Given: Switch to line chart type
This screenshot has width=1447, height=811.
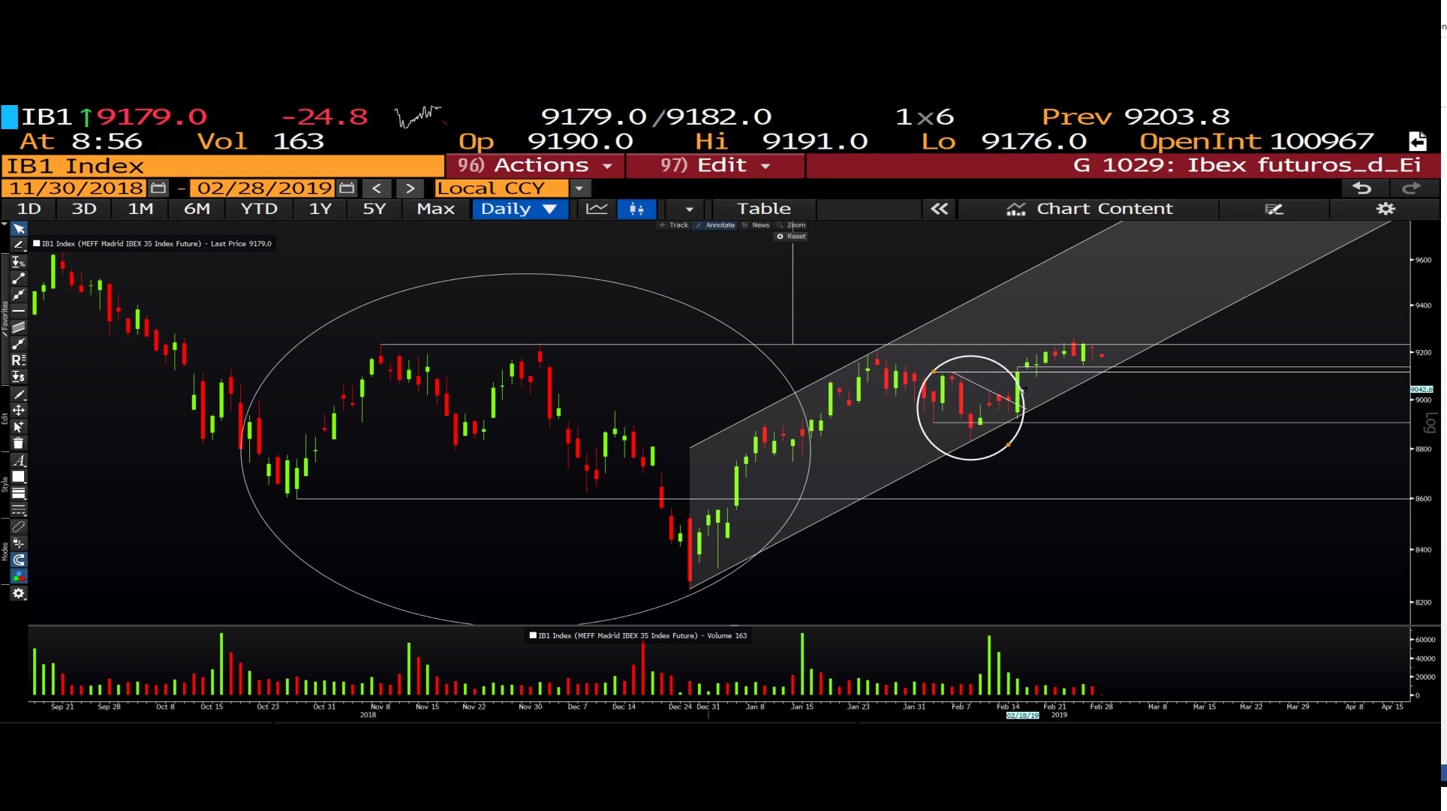Looking at the screenshot, I should (x=597, y=209).
